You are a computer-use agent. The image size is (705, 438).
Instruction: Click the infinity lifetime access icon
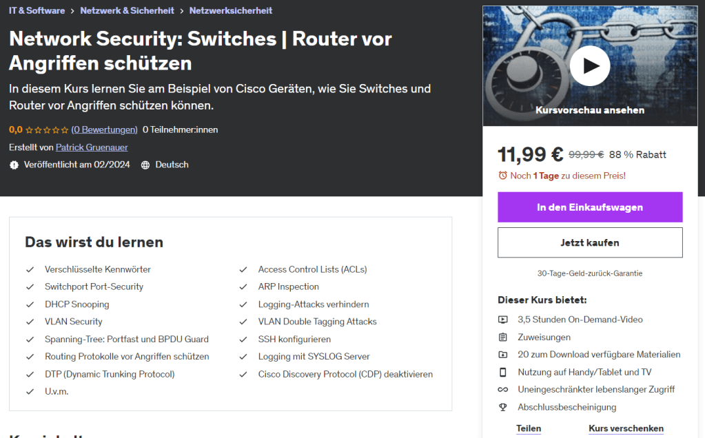click(x=503, y=390)
